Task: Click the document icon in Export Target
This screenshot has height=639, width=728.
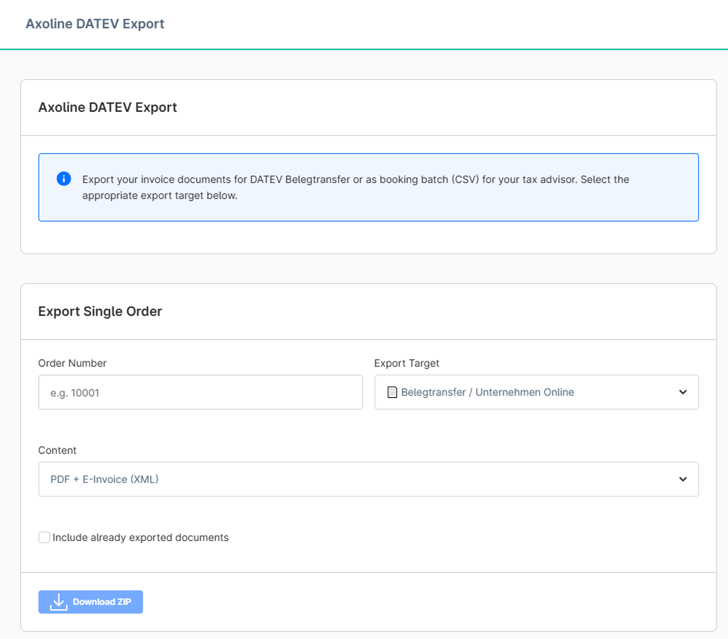Action: point(392,392)
